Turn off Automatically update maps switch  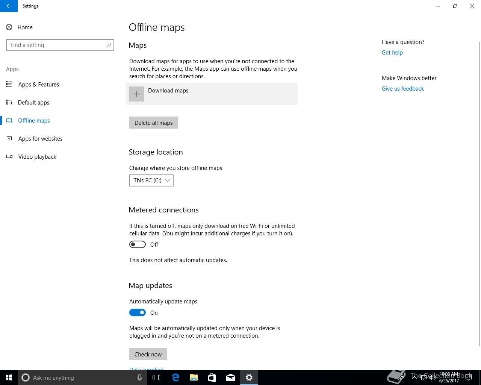coord(138,312)
